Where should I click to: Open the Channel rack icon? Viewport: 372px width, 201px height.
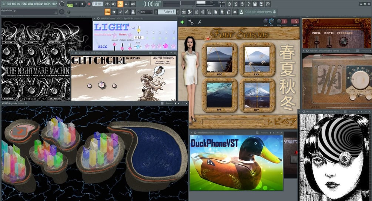(x=197, y=12)
